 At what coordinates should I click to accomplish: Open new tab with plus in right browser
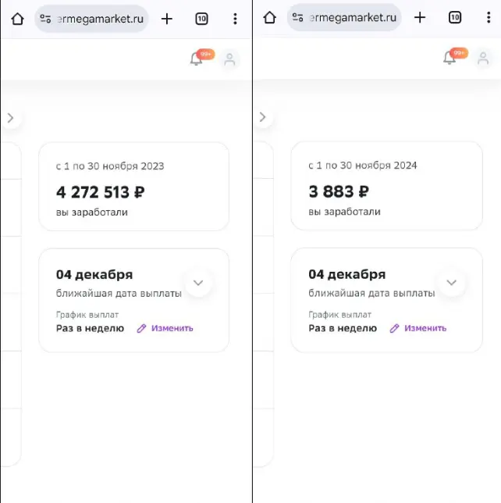tap(420, 18)
